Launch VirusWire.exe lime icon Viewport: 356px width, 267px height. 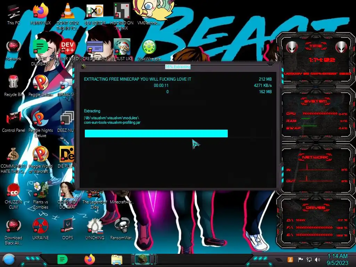[x=149, y=50]
